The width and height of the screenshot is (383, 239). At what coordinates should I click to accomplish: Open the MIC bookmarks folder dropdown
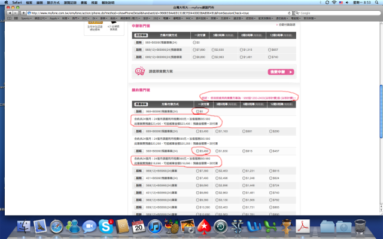click(x=189, y=19)
